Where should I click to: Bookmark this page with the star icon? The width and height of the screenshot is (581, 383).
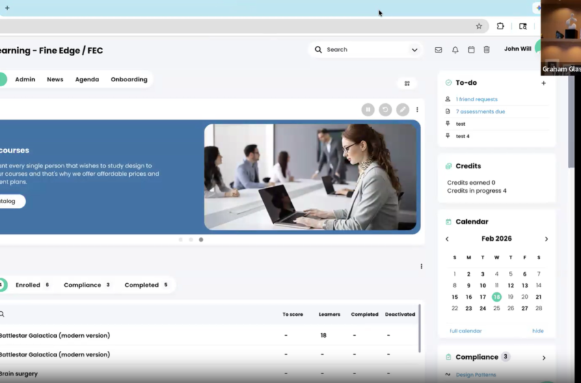pyautogui.click(x=479, y=26)
